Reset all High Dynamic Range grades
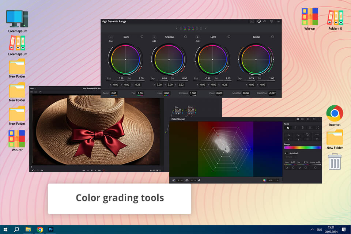 click(271, 21)
